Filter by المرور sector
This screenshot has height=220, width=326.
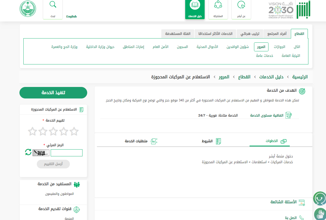[x=261, y=47]
